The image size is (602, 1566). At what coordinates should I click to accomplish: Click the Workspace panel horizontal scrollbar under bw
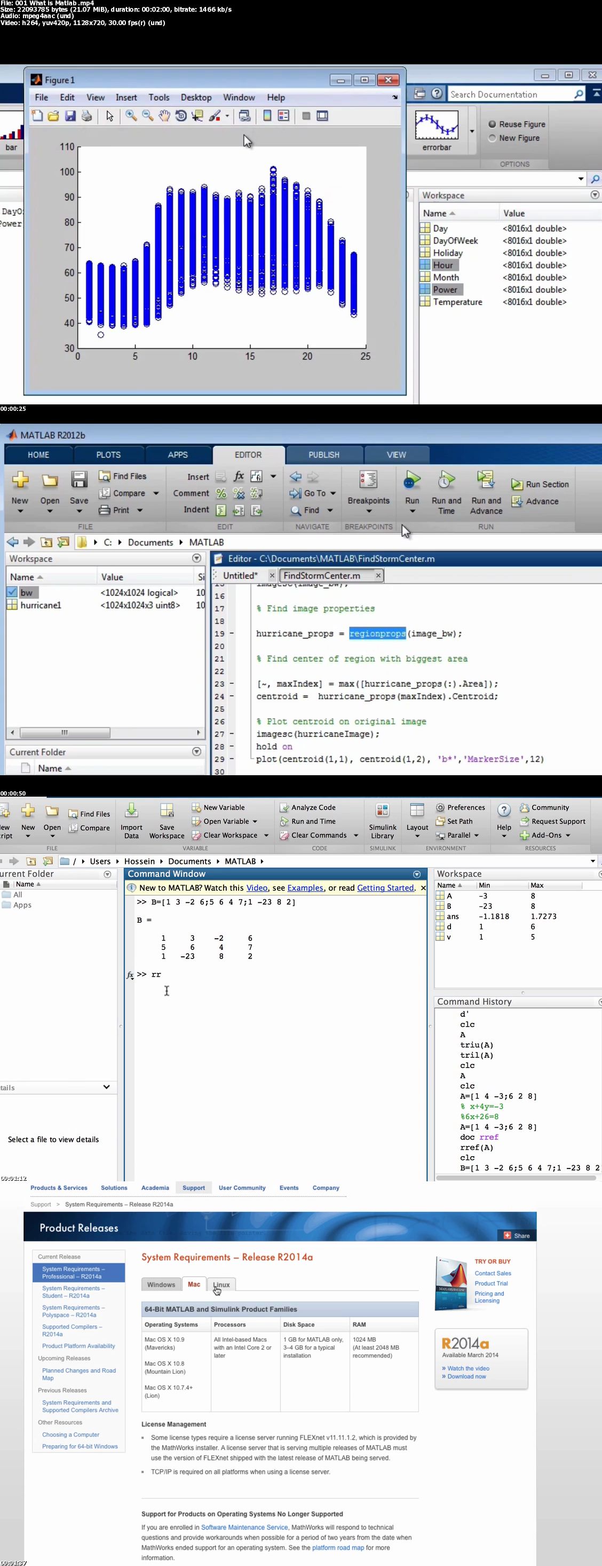pos(106,733)
